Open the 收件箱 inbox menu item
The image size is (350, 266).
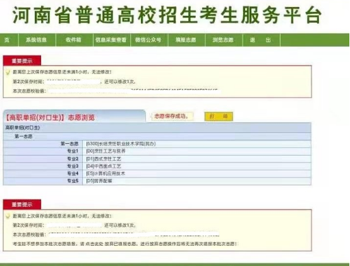pyautogui.click(x=75, y=40)
